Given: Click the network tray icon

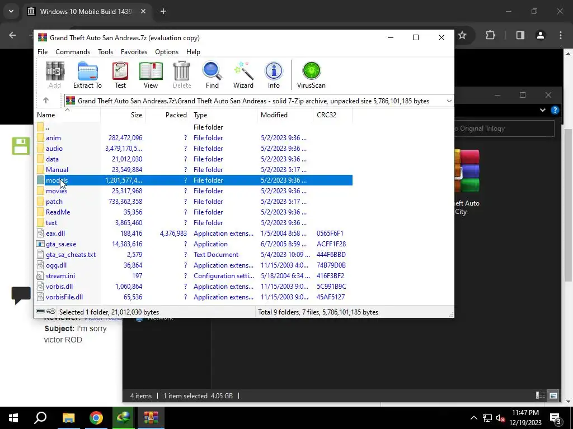Looking at the screenshot, I should click(x=487, y=418).
